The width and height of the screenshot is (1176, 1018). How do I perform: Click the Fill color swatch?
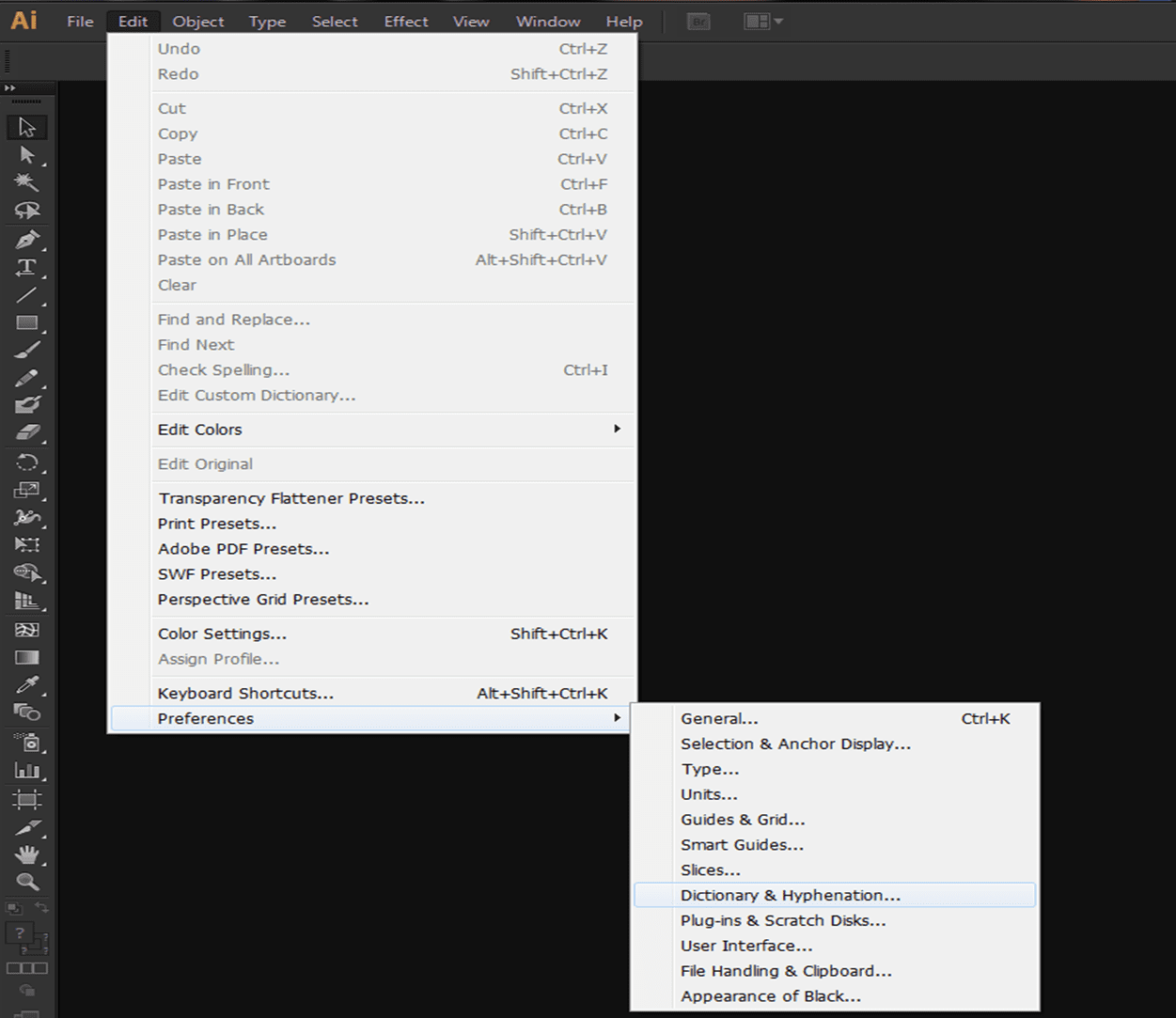(x=20, y=933)
